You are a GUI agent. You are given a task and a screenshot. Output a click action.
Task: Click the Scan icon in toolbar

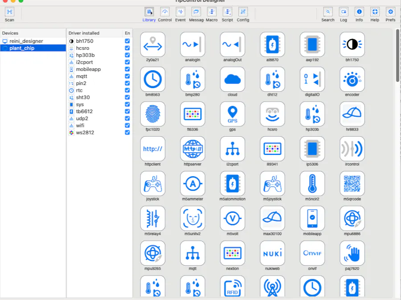pyautogui.click(x=9, y=12)
